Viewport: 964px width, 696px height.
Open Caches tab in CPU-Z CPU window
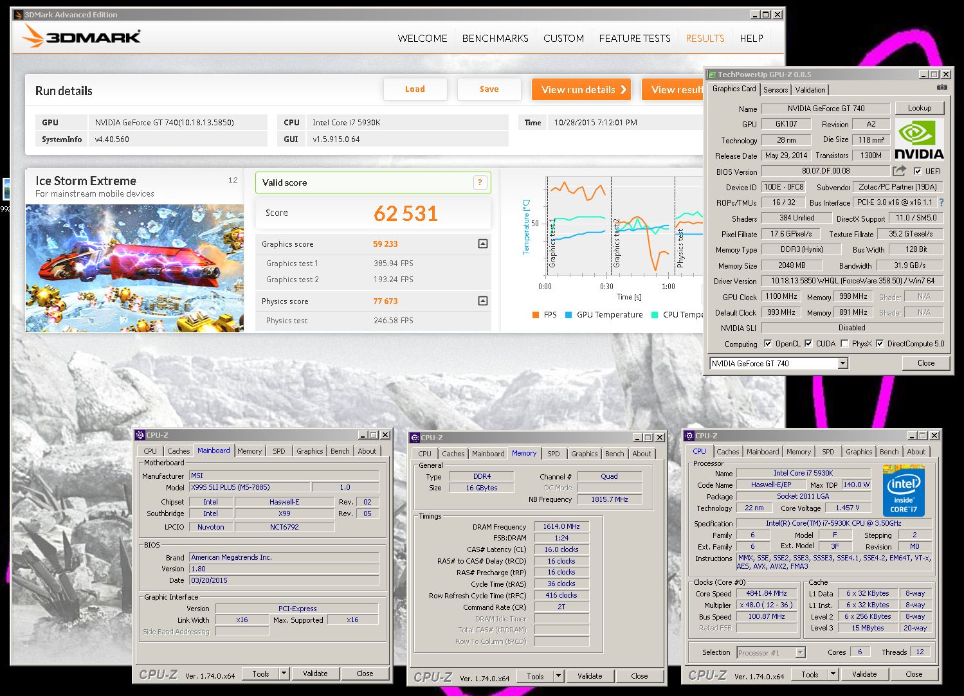[727, 452]
